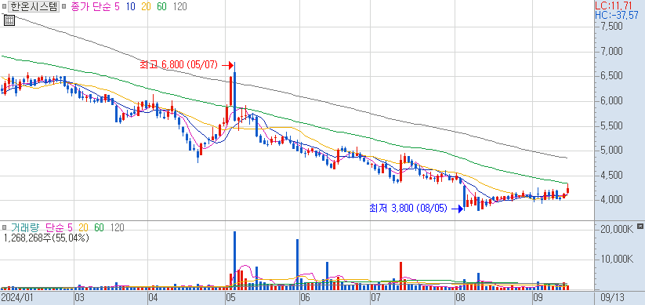645x305 pixels.
Task: Click the 7,500 price axis label
Action: point(612,27)
